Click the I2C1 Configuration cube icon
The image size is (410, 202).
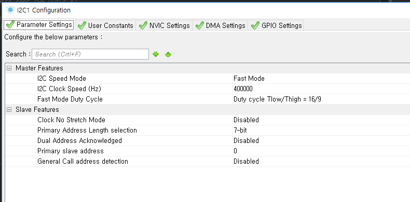tap(10, 10)
